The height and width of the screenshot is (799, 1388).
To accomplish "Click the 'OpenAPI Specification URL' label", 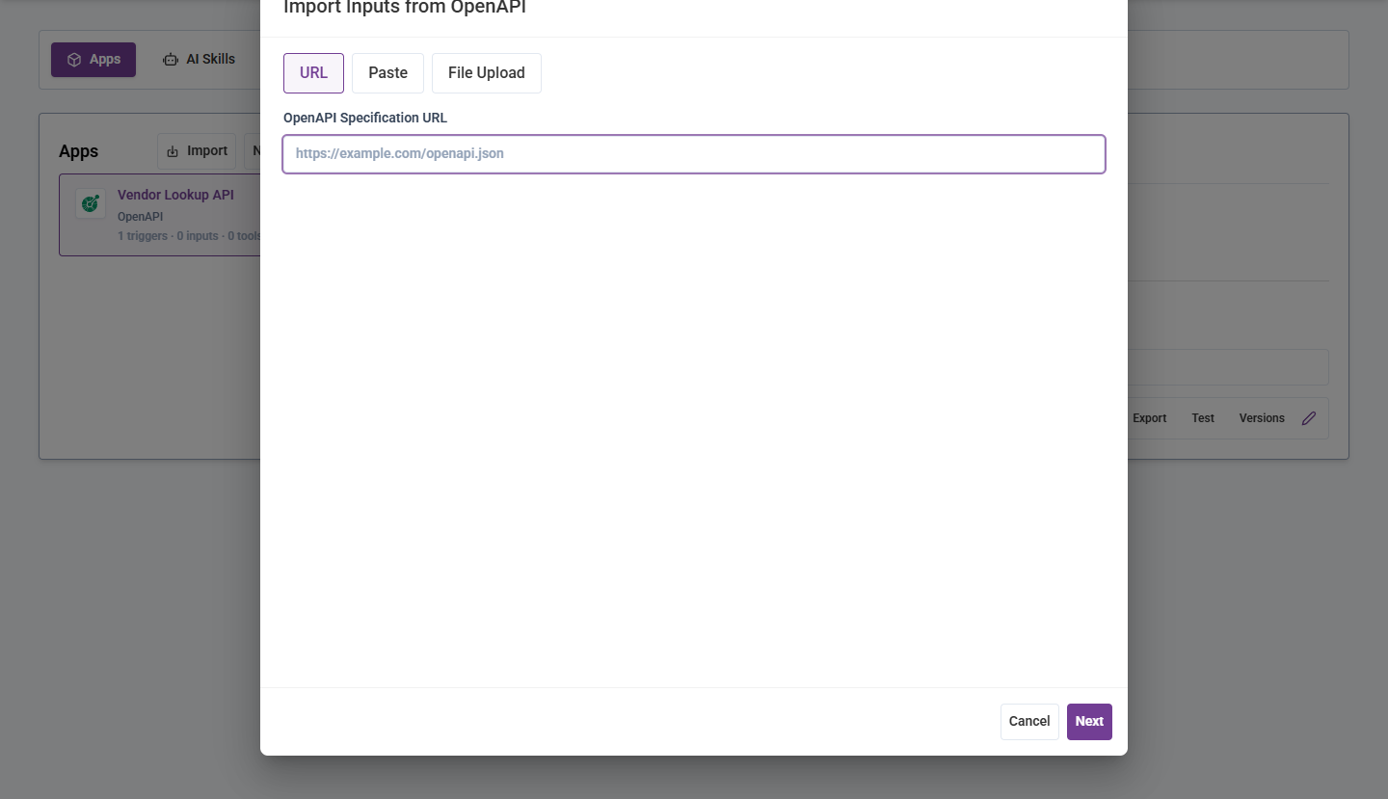I will pos(365,118).
